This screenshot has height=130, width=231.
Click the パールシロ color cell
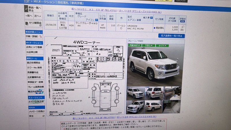121,27
